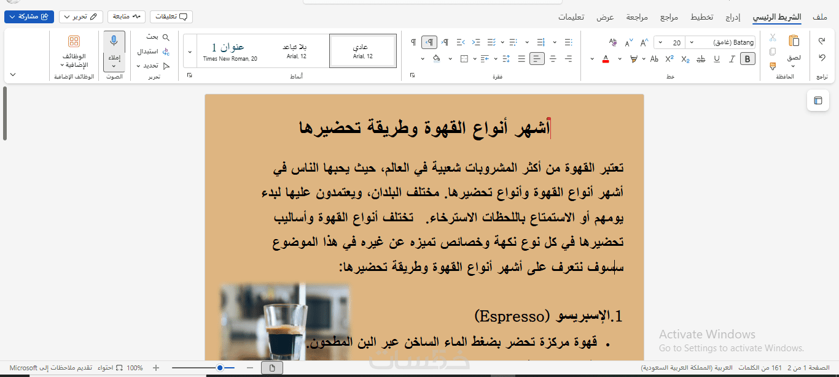
Task: Open the تعليمات Help tab
Action: [571, 17]
